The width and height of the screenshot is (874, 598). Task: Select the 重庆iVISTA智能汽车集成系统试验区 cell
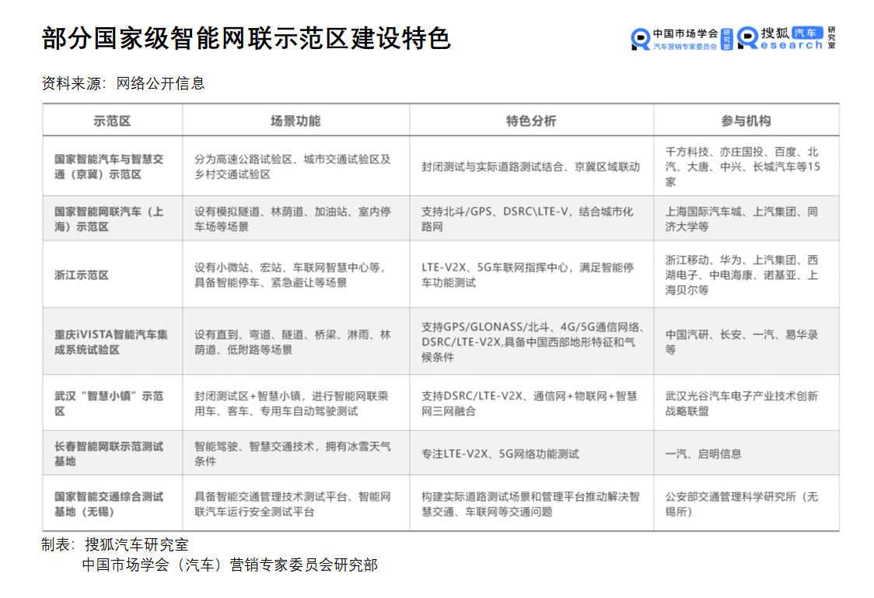tap(111, 342)
